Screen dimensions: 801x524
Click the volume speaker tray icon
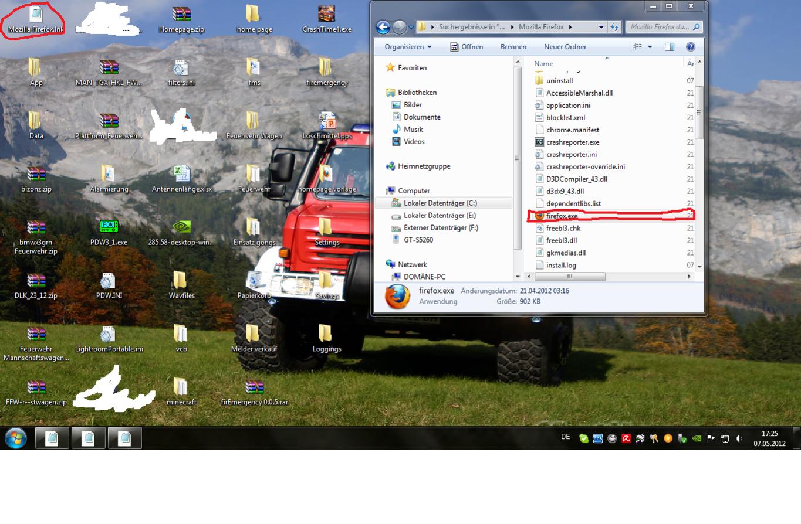739,438
